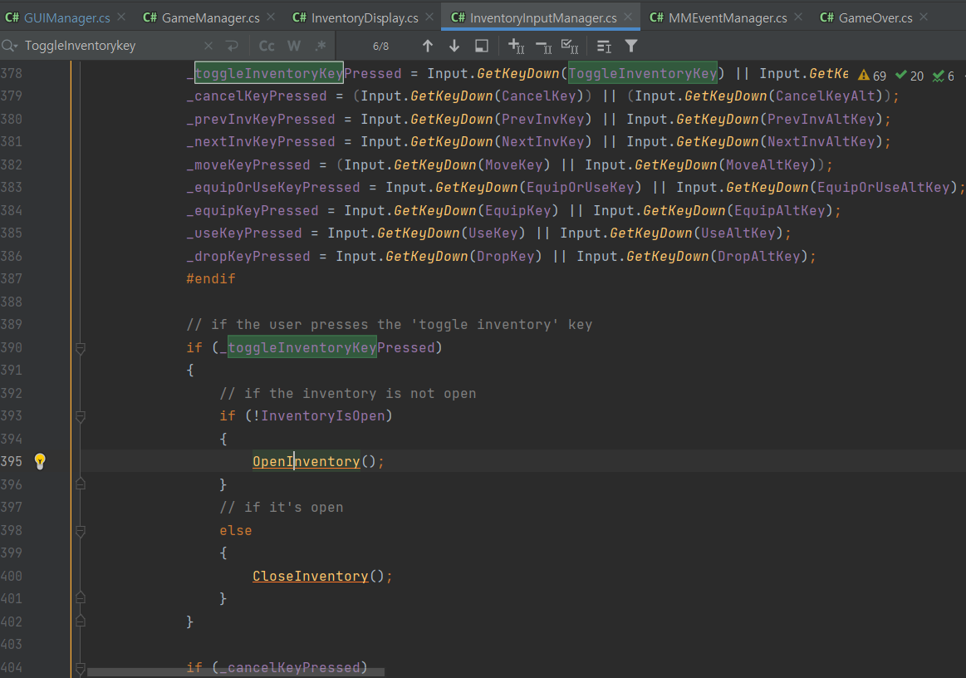This screenshot has width=966, height=678.
Task: Clear the search text with the X icon
Action: (208, 46)
